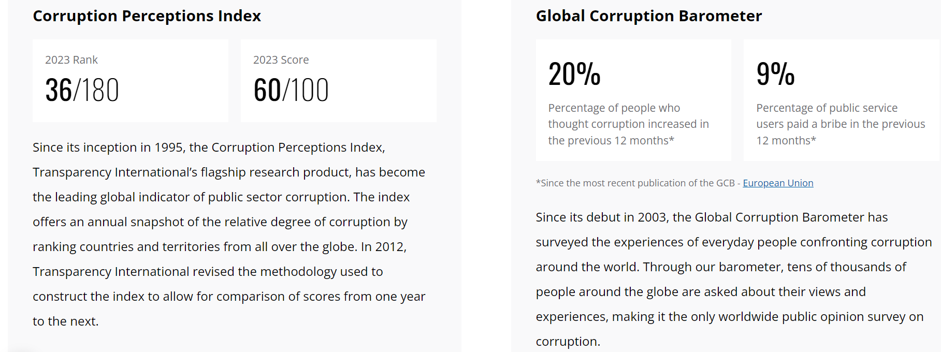Click the line mentioning "flagship research product"
The image size is (941, 352).
229,172
